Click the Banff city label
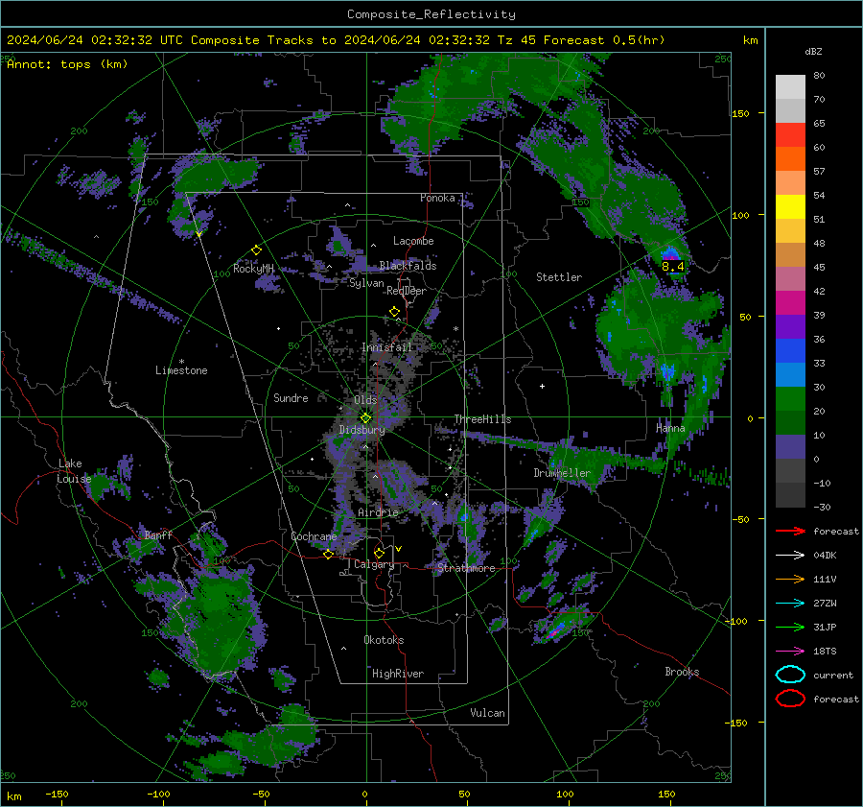 [x=158, y=534]
